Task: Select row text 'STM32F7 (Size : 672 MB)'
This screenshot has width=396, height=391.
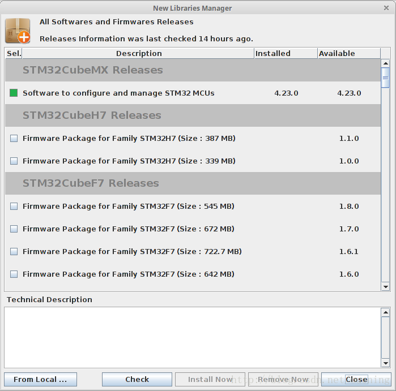Action: pos(187,229)
